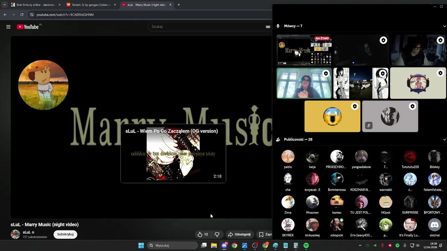Click the Chrome address bar URL
Image resolution: width=447 pixels, height=251 pixels.
[x=65, y=15]
